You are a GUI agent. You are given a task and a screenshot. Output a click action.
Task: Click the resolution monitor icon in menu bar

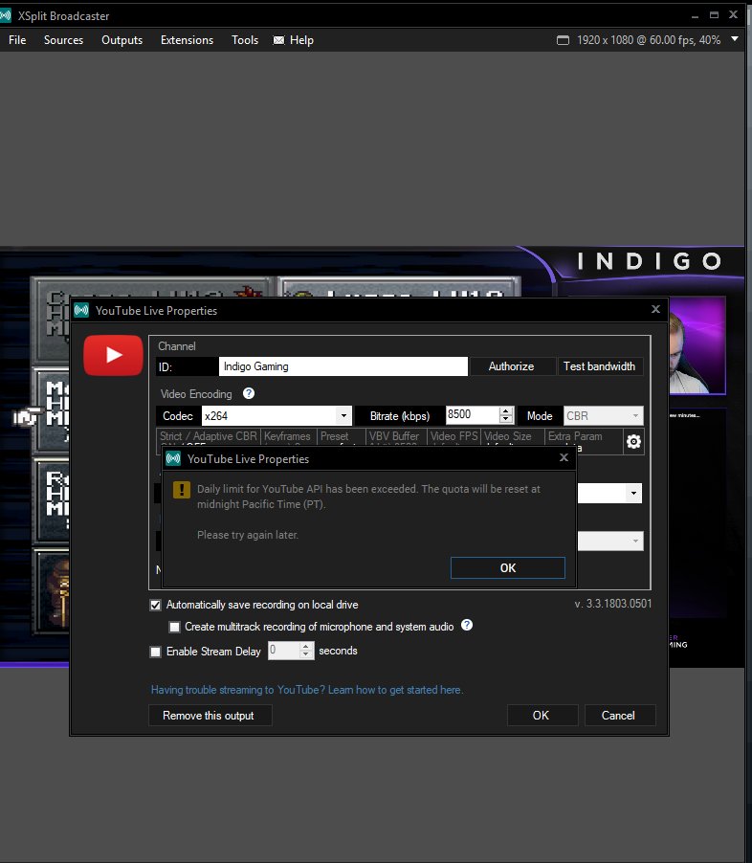[x=563, y=40]
